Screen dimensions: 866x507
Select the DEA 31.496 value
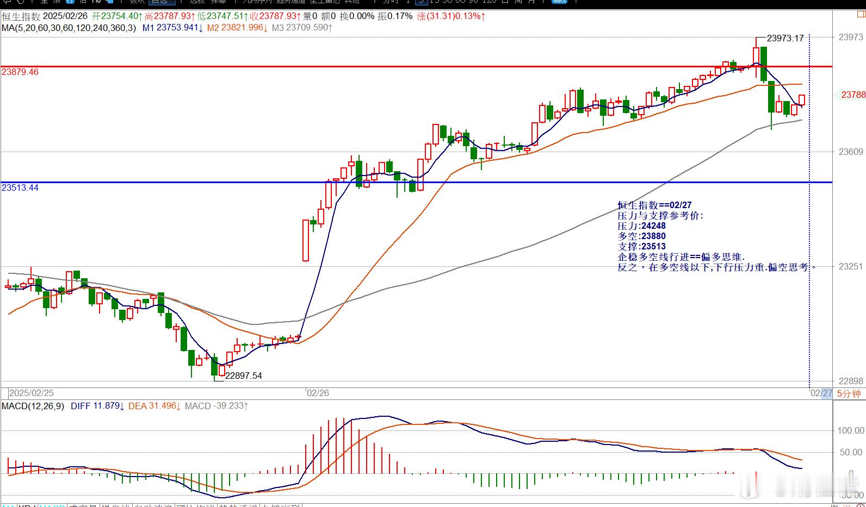(x=154, y=406)
